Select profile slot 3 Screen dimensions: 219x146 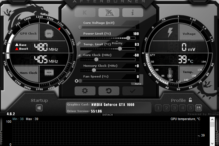(x=175, y=108)
